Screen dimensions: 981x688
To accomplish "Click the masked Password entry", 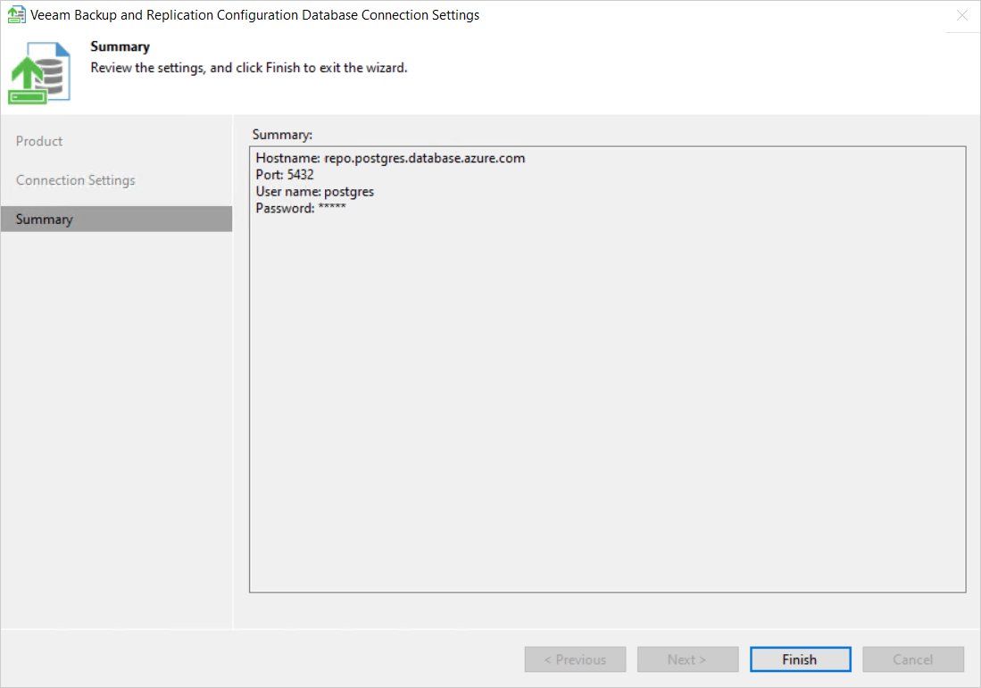I will tap(301, 208).
